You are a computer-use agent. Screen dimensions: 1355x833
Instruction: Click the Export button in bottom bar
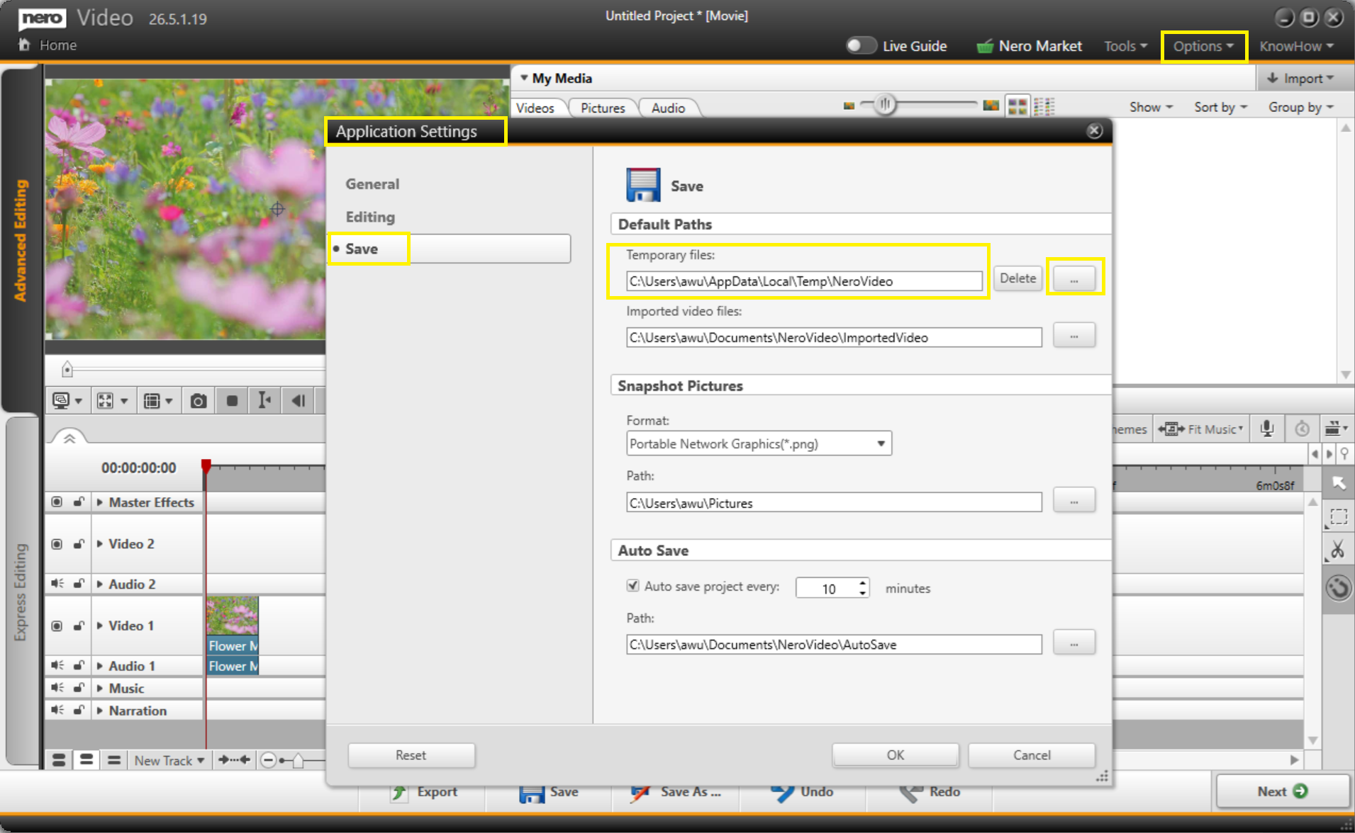click(424, 792)
